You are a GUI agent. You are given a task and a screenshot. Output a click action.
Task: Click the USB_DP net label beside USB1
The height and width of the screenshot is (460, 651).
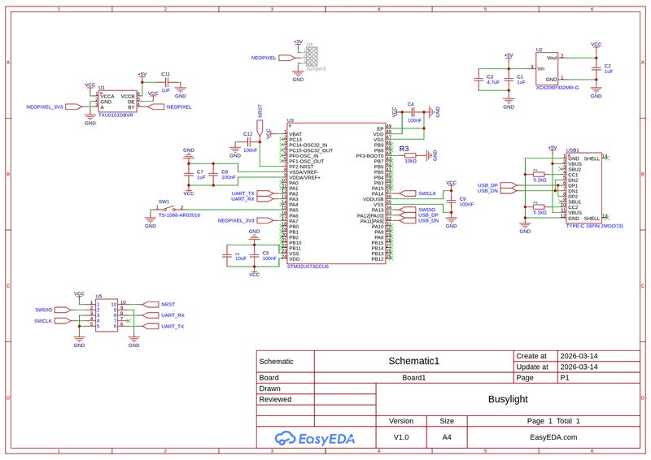(x=487, y=185)
